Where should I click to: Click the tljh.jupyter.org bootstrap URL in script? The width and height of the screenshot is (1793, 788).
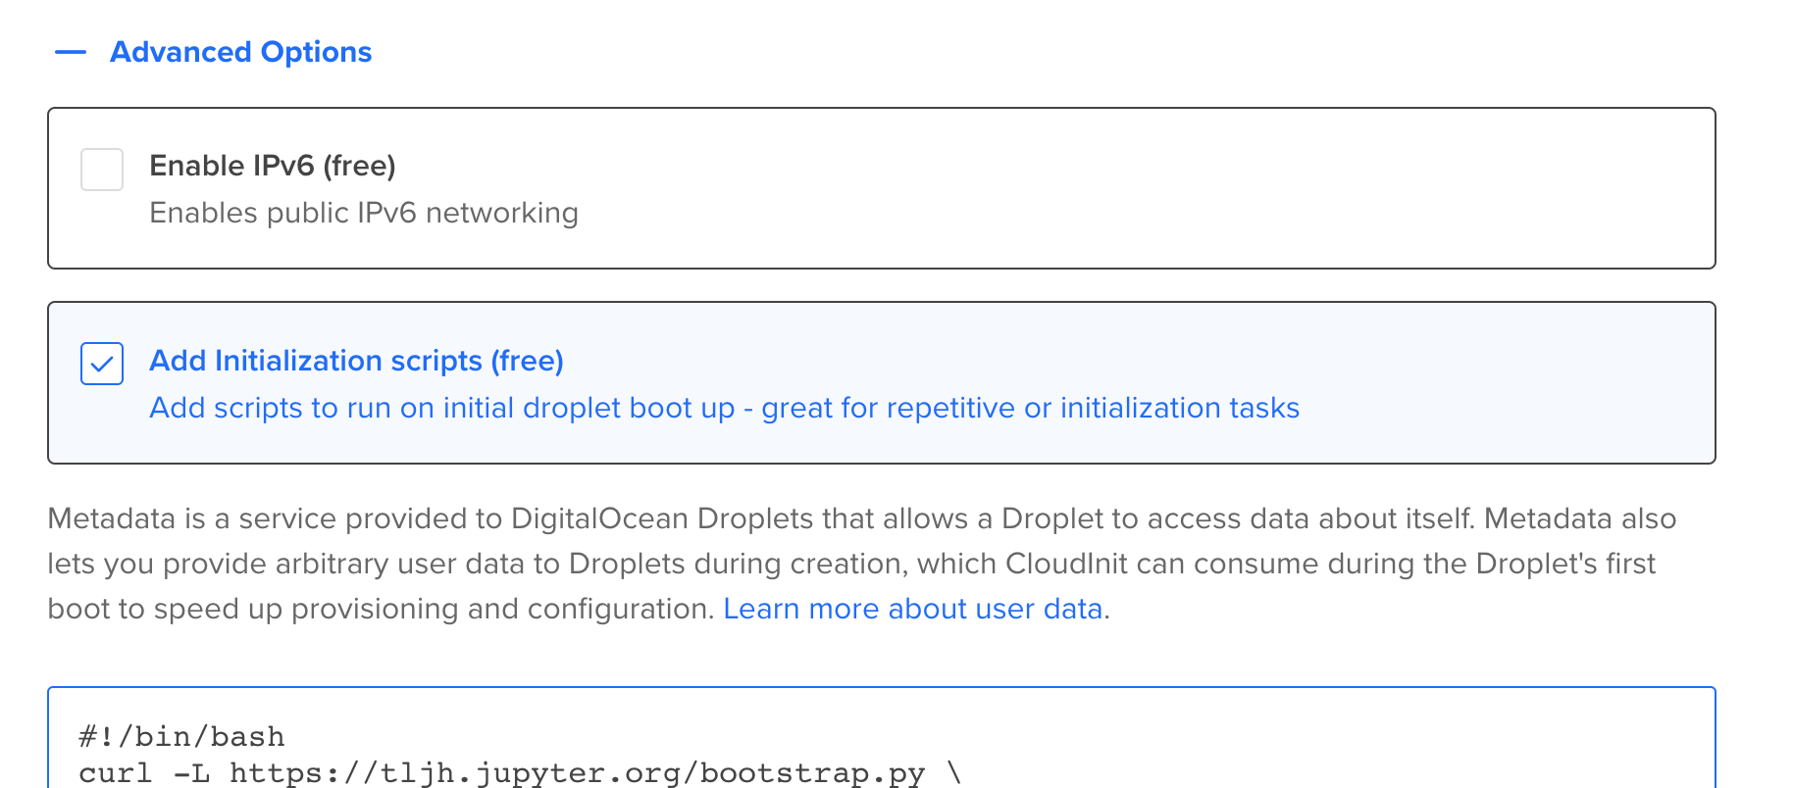click(x=577, y=773)
